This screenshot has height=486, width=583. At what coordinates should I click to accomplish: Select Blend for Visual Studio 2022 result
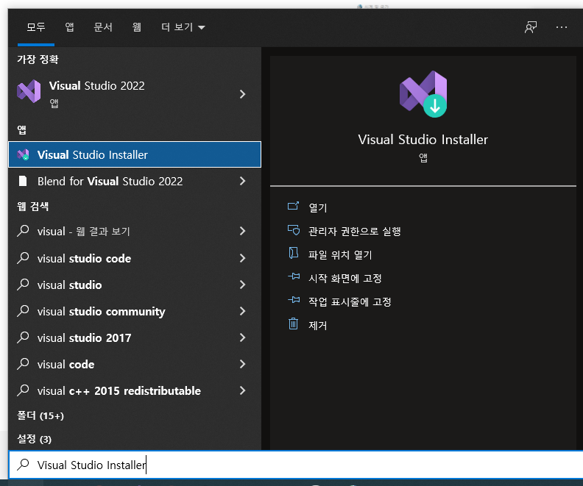click(x=135, y=181)
